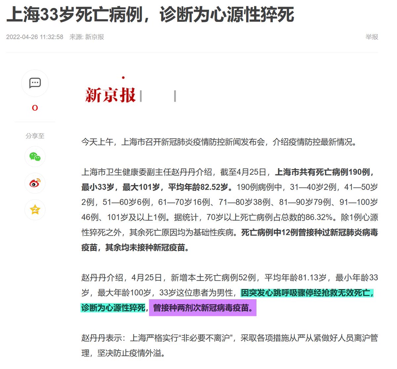Click the text 70岁以上死亡病例占总数的86.32%
This screenshot has height=369, width=397.
point(269,217)
